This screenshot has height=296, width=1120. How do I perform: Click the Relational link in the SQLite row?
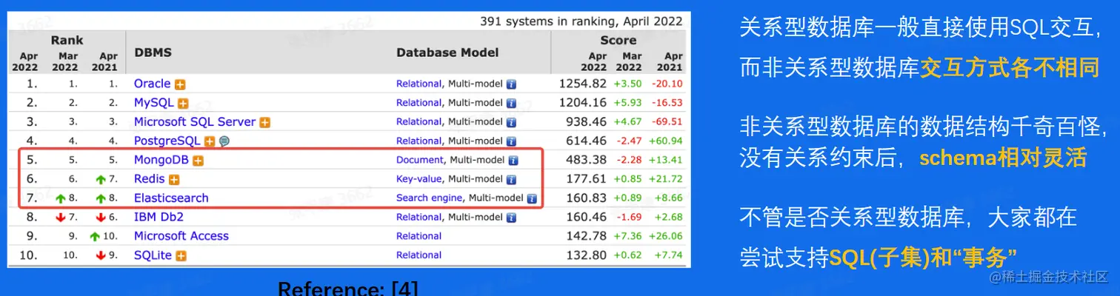(419, 255)
